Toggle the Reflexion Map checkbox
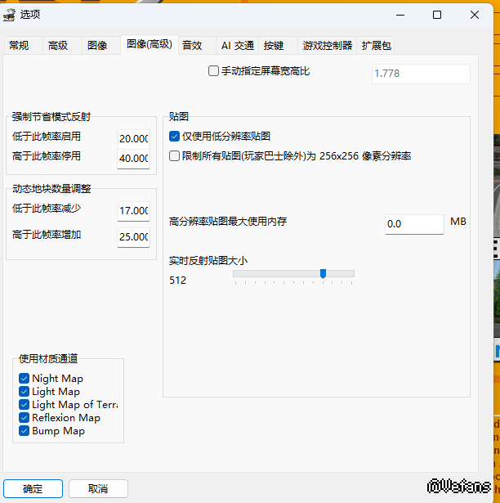The width and height of the screenshot is (500, 503). click(x=24, y=418)
